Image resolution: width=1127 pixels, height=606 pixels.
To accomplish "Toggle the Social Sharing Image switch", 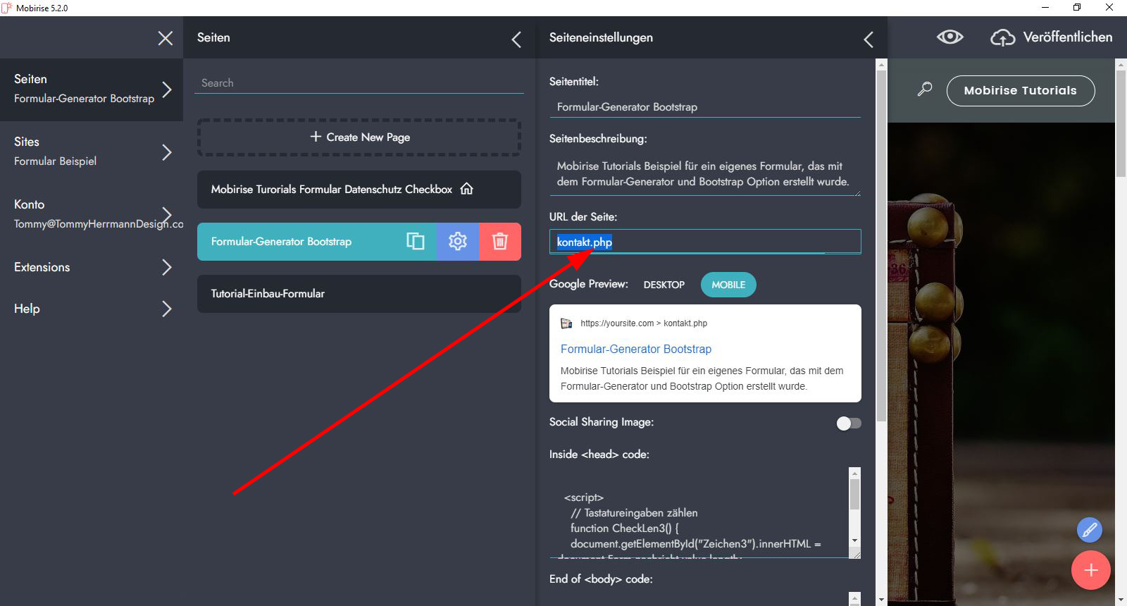I will pos(848,423).
